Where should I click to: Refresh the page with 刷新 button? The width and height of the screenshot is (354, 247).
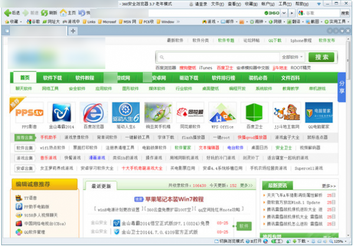(44, 13)
